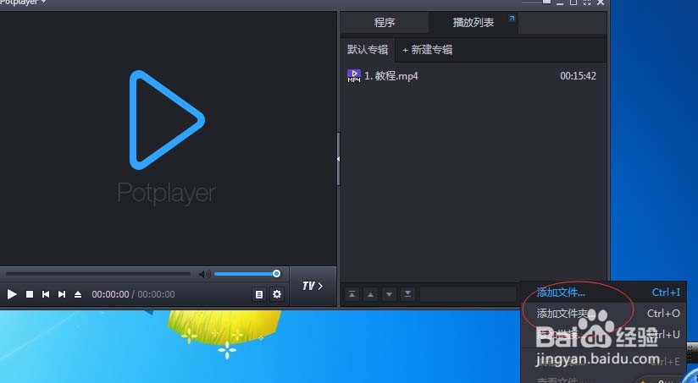Move selected playlist item up
The image size is (698, 383).
(x=370, y=294)
